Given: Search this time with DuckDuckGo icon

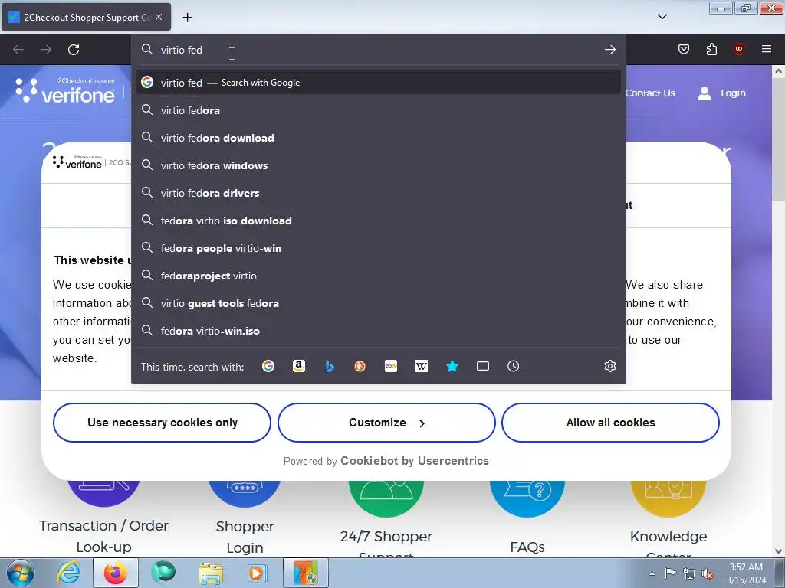Looking at the screenshot, I should coord(360,366).
